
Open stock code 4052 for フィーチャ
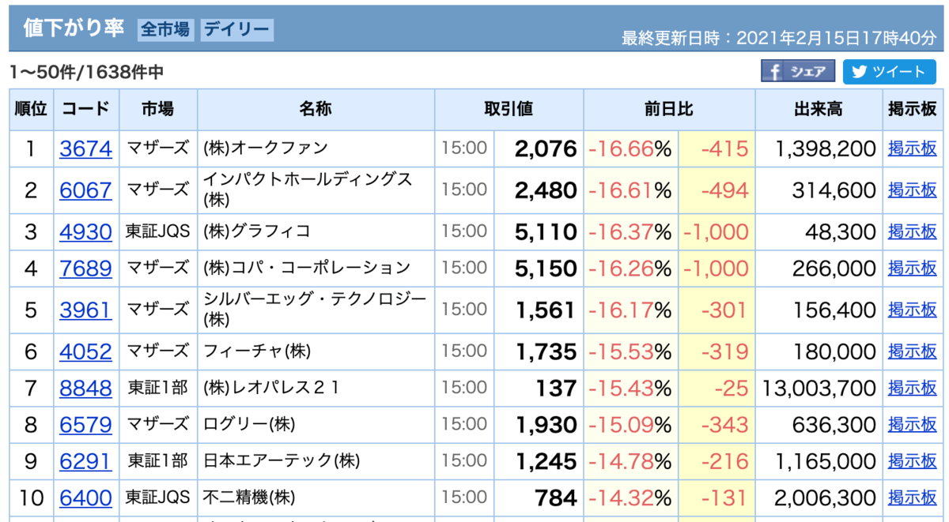85,351
